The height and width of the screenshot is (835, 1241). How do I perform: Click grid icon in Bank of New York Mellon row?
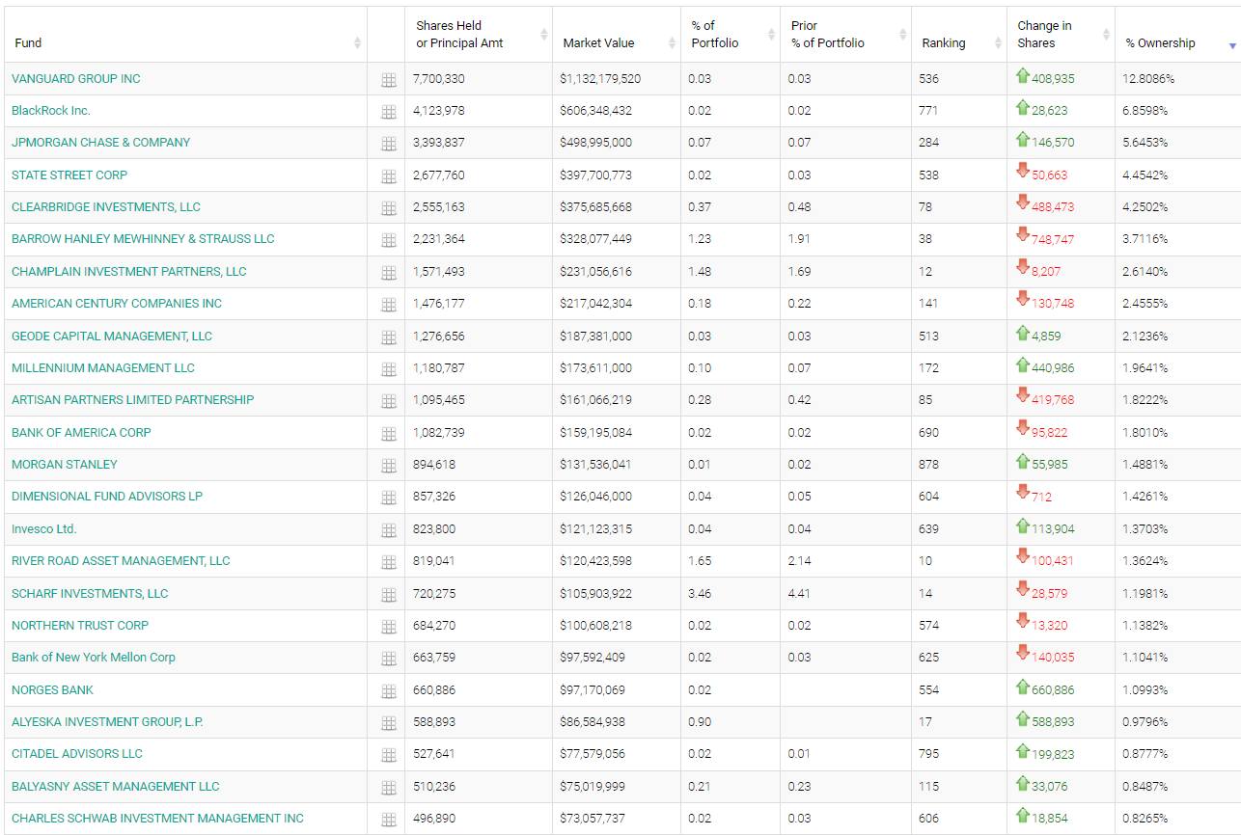[389, 659]
